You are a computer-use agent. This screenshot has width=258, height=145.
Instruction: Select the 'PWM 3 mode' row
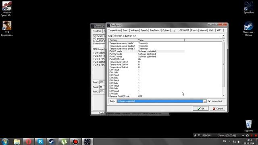(x=147, y=56)
